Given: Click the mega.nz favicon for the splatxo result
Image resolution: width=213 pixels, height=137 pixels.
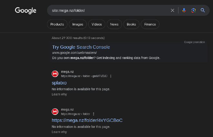Looking at the screenshot, I should click(x=55, y=74).
